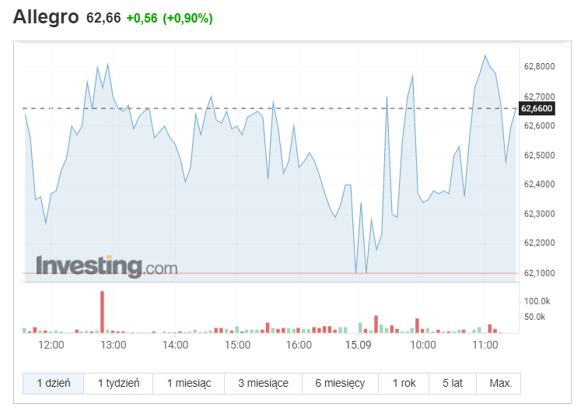Select the 1 dzień time range tab
This screenshot has height=414, width=581.
pyautogui.click(x=54, y=383)
